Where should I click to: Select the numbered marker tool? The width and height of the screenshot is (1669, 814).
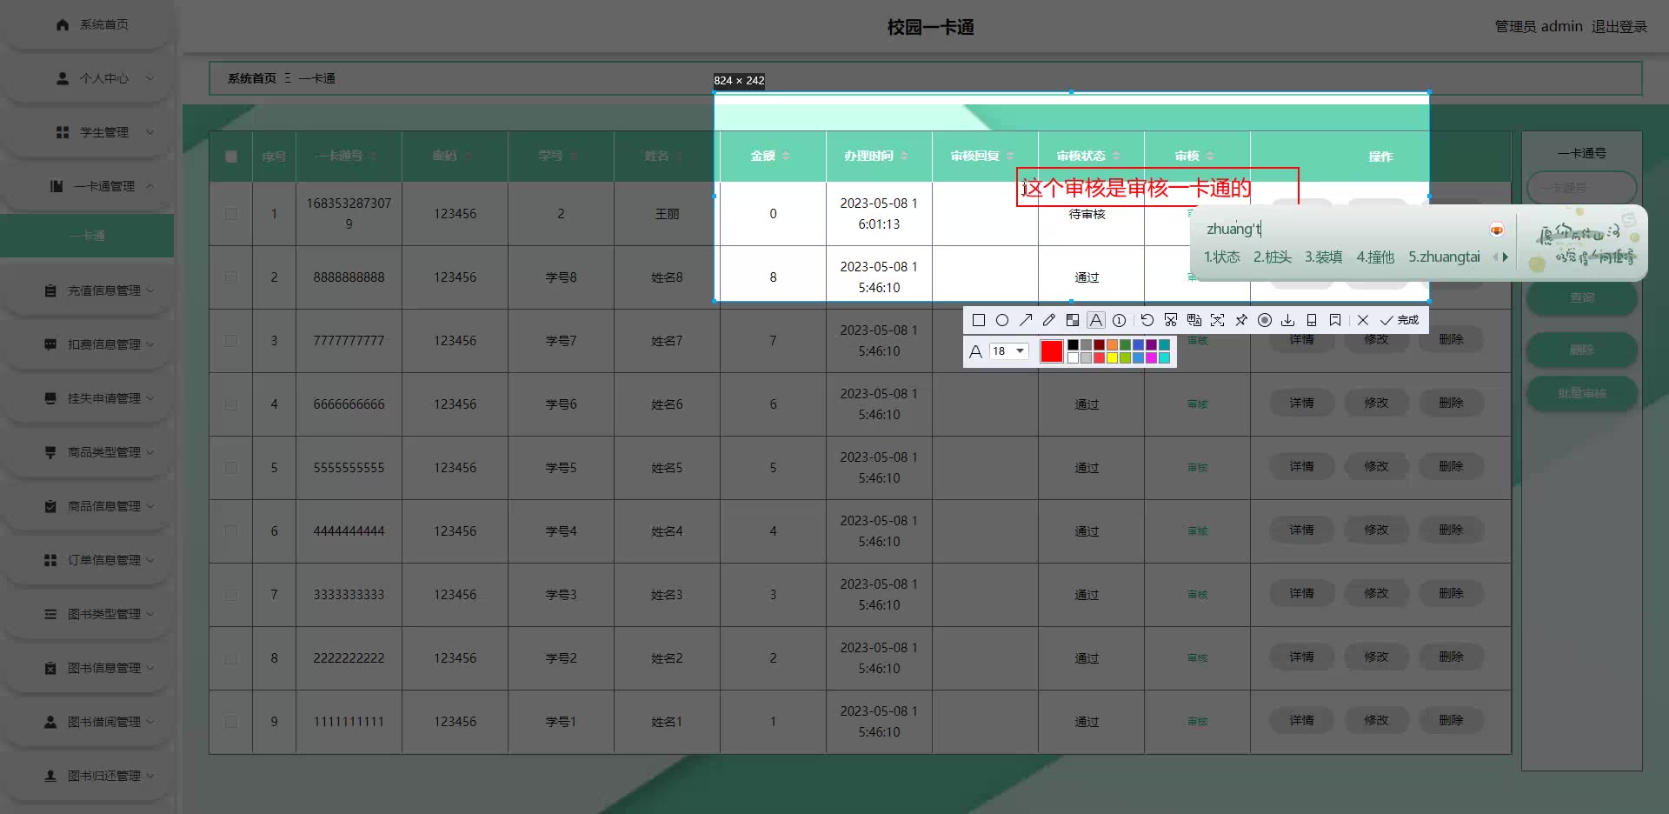pyautogui.click(x=1120, y=320)
